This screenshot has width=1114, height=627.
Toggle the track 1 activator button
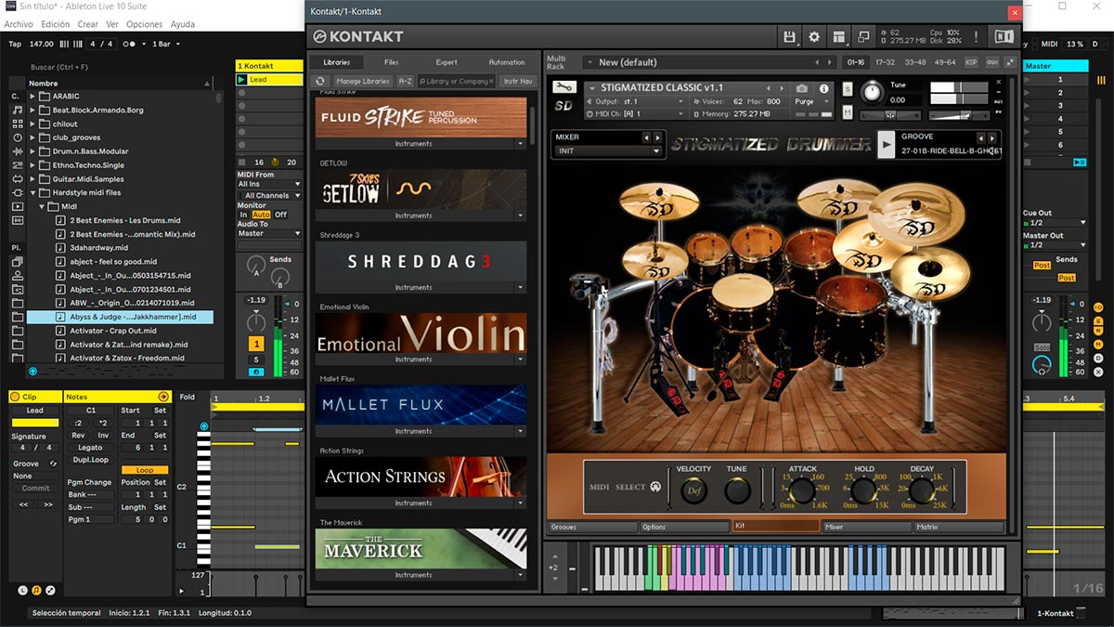click(255, 345)
